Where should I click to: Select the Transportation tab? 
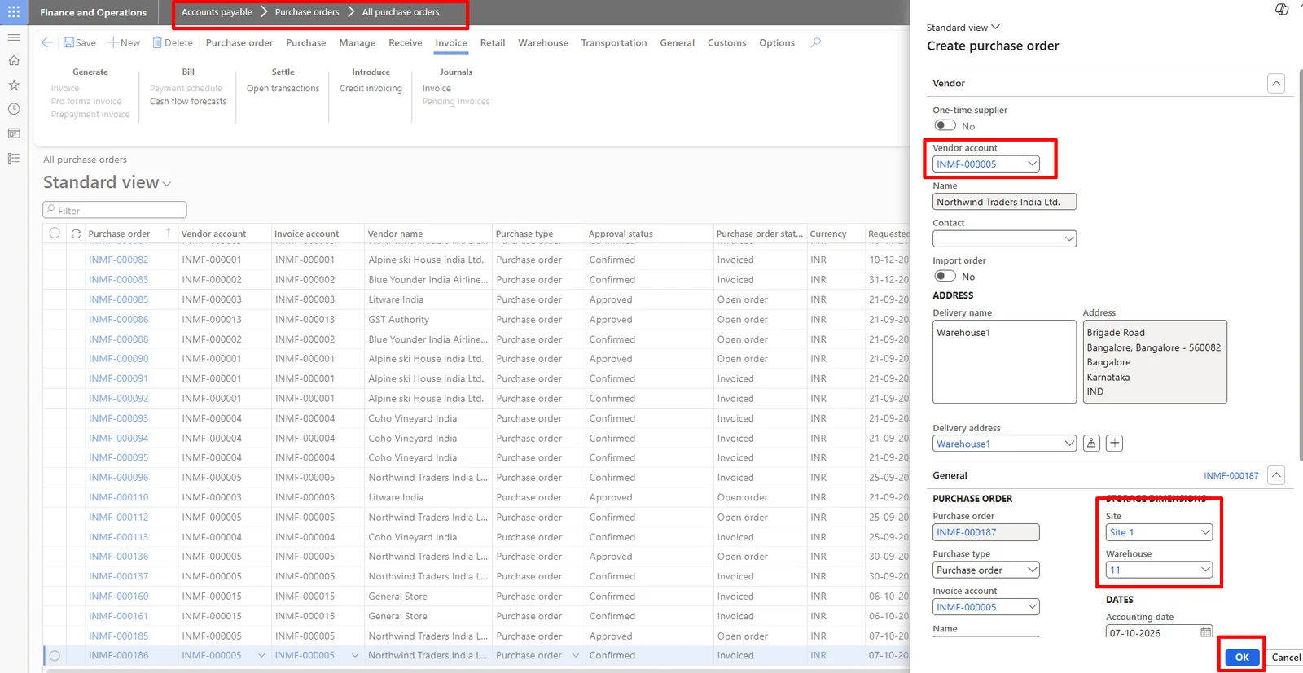[x=614, y=42]
